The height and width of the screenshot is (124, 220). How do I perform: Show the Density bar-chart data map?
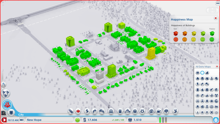[x=207, y=73]
